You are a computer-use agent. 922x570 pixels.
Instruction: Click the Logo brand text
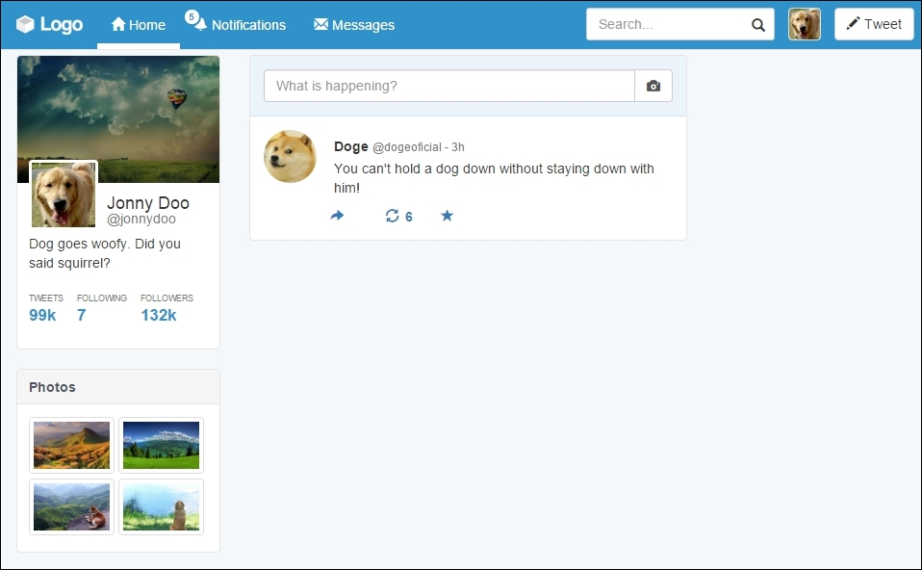[x=62, y=25]
